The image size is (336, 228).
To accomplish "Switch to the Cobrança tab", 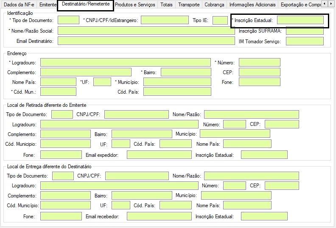I will click(214, 5).
